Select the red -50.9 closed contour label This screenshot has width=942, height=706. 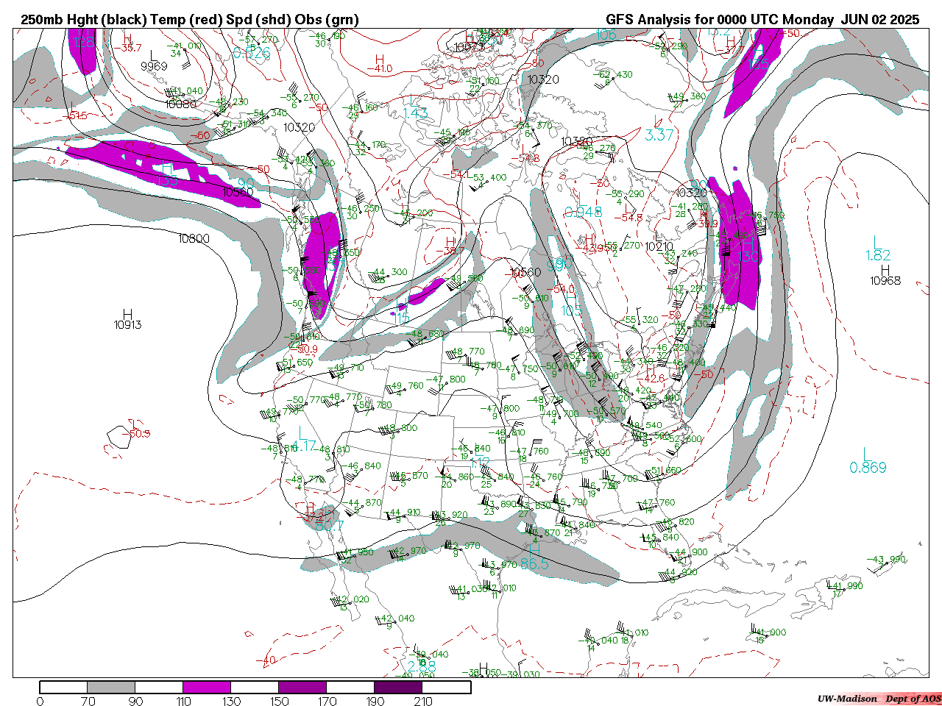pyautogui.click(x=138, y=434)
